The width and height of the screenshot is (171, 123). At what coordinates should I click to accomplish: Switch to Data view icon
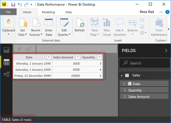[x=6, y=62]
